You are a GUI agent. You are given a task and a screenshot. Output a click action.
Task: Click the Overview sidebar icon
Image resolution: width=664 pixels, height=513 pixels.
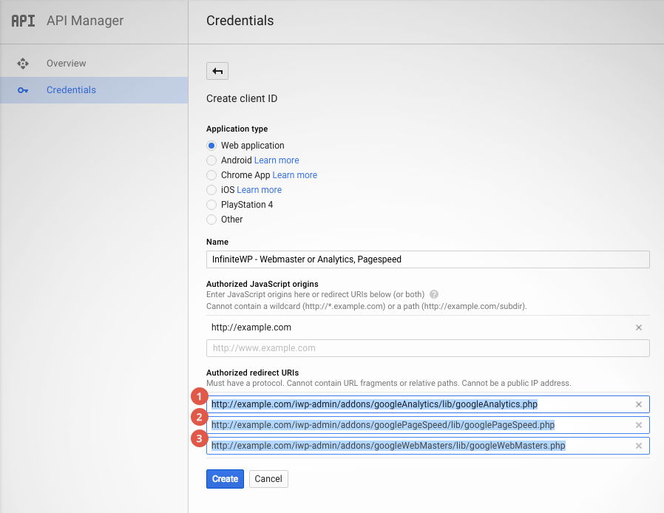click(23, 64)
